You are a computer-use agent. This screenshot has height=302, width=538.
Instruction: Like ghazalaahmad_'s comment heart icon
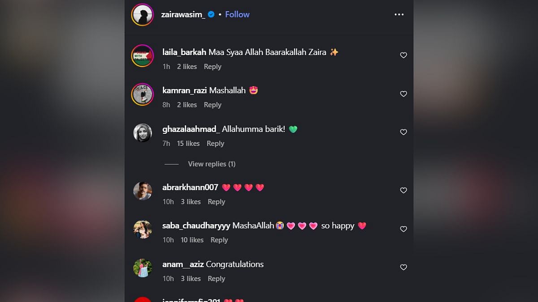pos(403,132)
